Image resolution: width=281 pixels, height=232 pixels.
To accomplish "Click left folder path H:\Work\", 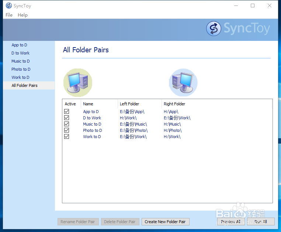I will (x=128, y=118).
